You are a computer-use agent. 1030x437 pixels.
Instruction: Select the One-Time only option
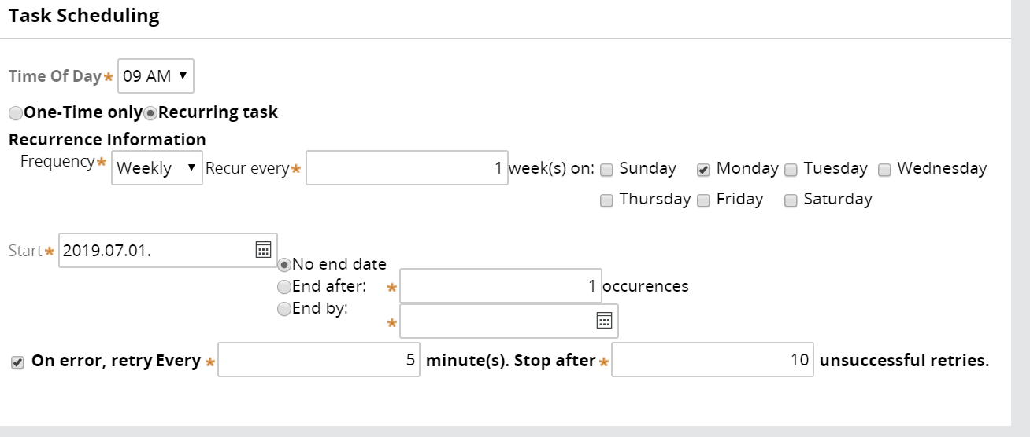click(16, 113)
